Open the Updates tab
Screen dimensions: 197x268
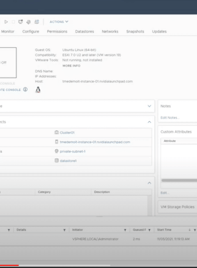159,31
